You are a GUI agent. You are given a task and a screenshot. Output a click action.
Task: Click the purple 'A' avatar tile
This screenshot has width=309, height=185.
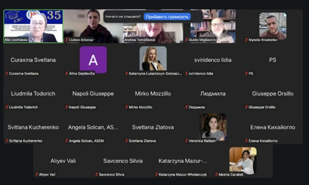tap(93, 59)
